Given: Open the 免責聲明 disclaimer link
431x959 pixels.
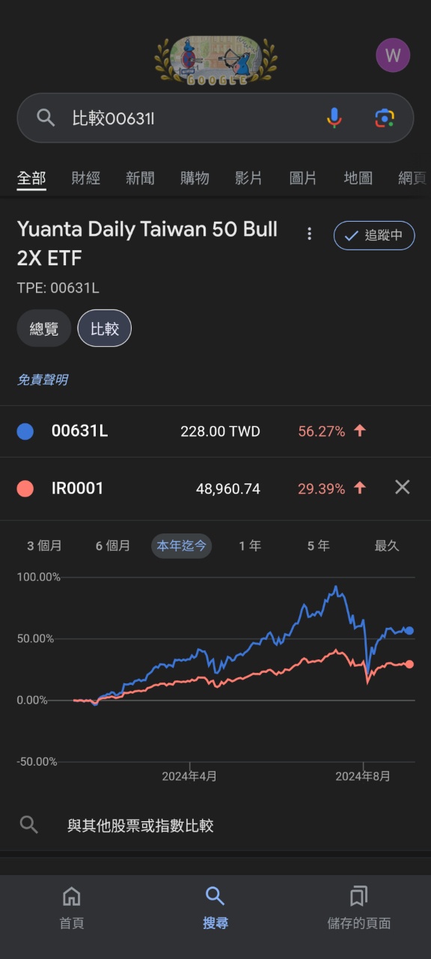Looking at the screenshot, I should pos(43,380).
